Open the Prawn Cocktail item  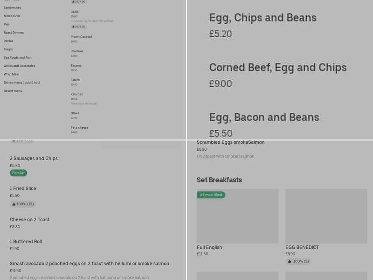click(81, 37)
